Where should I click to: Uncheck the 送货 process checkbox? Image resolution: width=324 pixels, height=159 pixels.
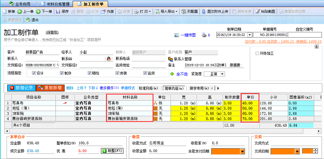pyautogui.click(x=145, y=73)
